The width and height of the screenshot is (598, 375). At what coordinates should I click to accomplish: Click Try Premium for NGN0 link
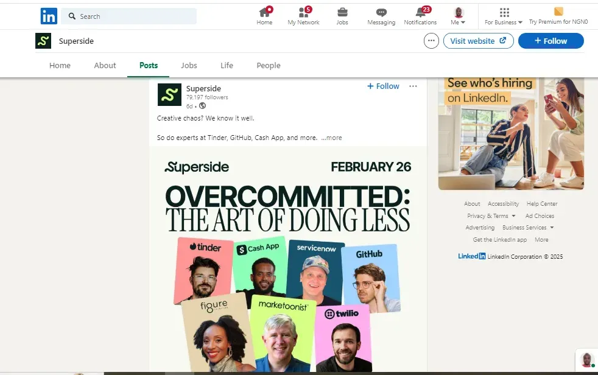pyautogui.click(x=558, y=22)
